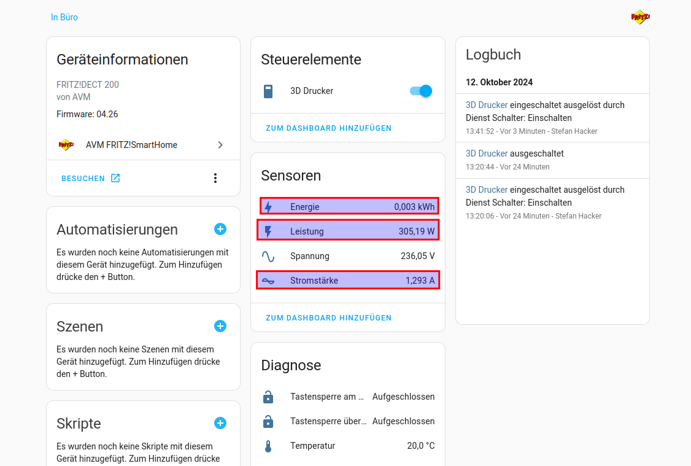Go to the In Büro area link
This screenshot has height=466, width=691.
click(x=64, y=17)
